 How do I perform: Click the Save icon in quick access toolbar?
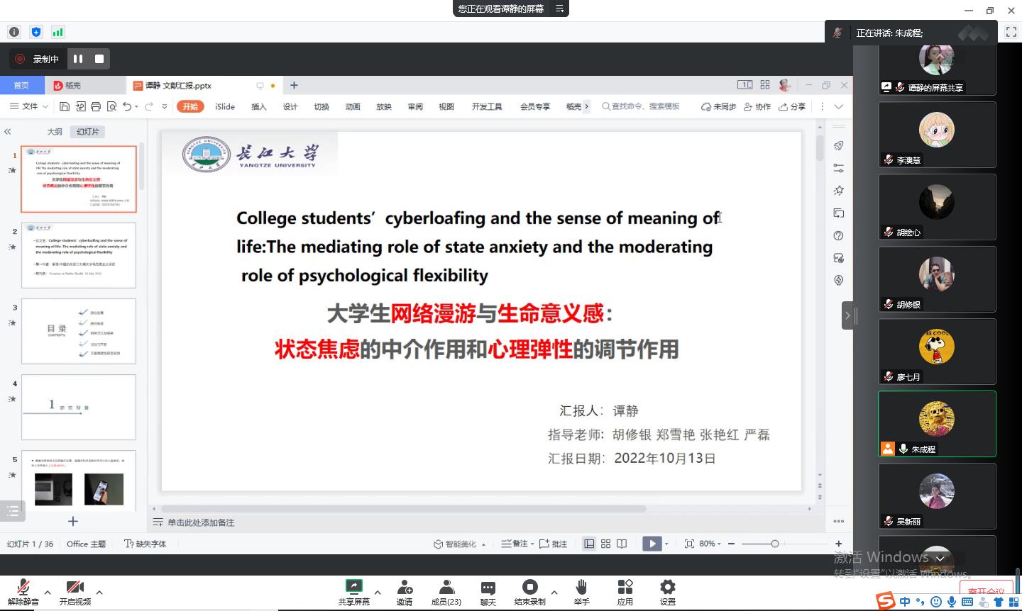65,106
